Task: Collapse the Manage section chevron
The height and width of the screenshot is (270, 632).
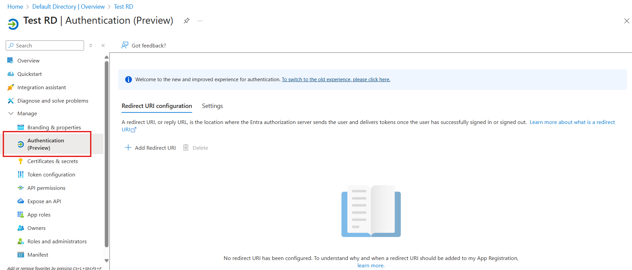Action: [11, 114]
